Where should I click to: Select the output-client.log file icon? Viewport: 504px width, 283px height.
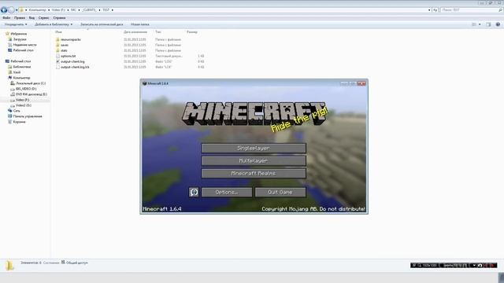point(57,61)
